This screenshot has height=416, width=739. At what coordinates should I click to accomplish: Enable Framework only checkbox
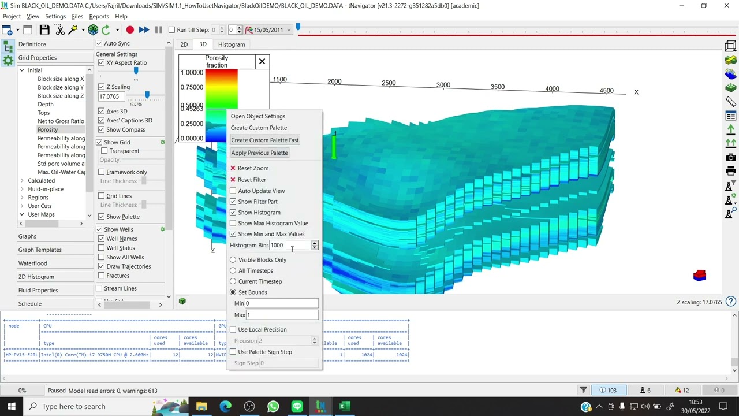(x=102, y=172)
